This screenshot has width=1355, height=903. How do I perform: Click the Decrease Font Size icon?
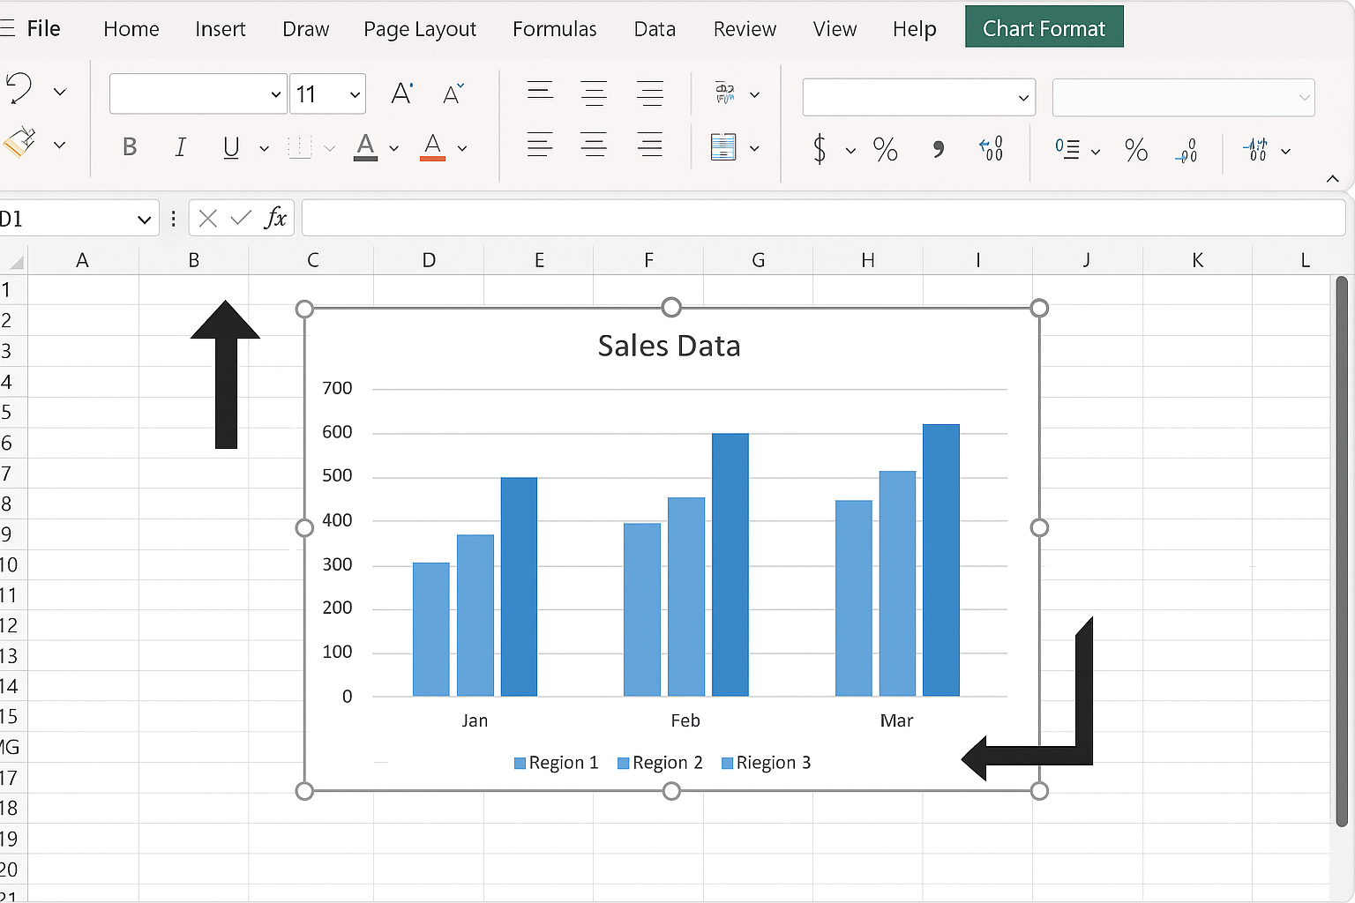[453, 93]
